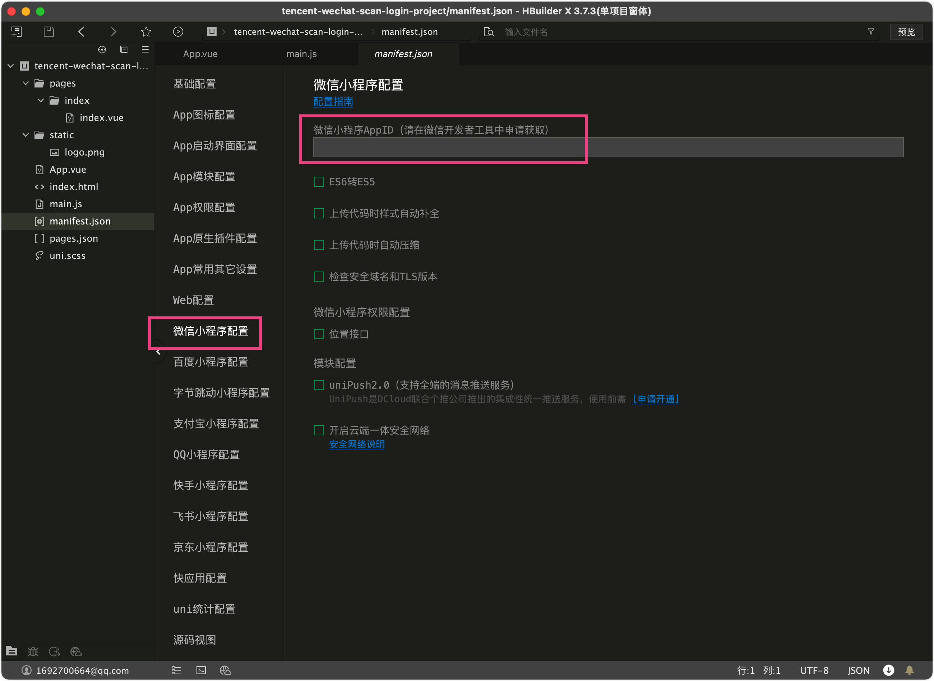
Task: Check 上传代码时样式自动补全 option
Action: 319,214
